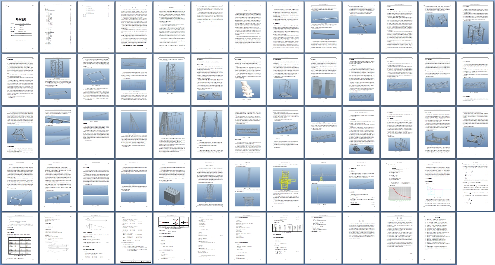Open page 21 with platform cage frame render
The image size is (495, 265).
point(285,80)
